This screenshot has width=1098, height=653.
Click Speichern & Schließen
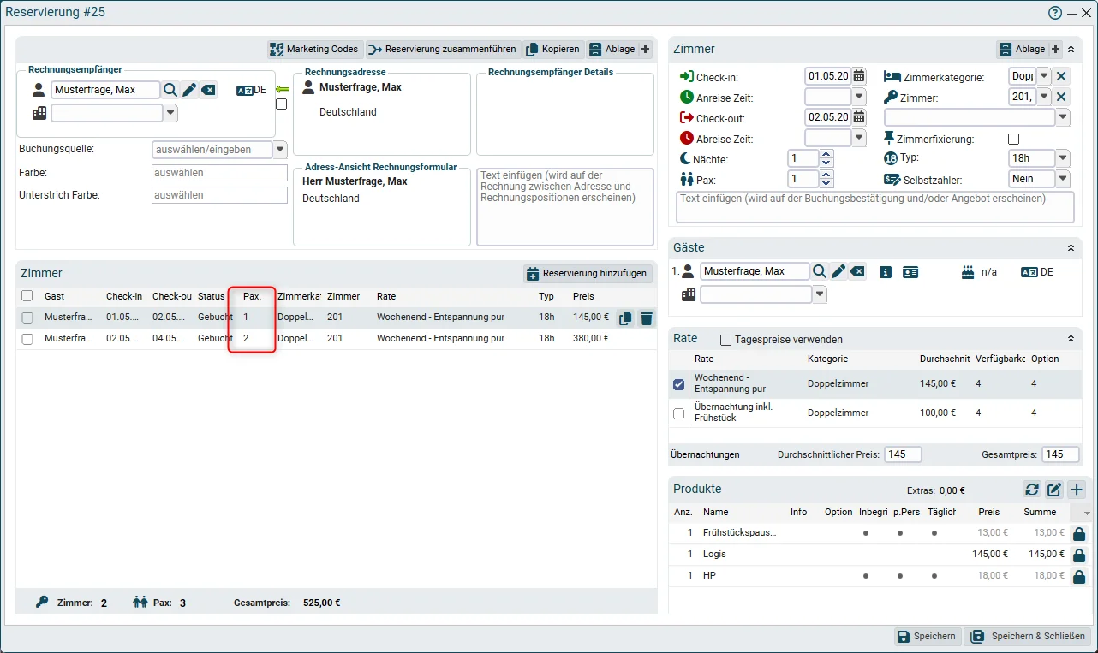[x=1029, y=637]
